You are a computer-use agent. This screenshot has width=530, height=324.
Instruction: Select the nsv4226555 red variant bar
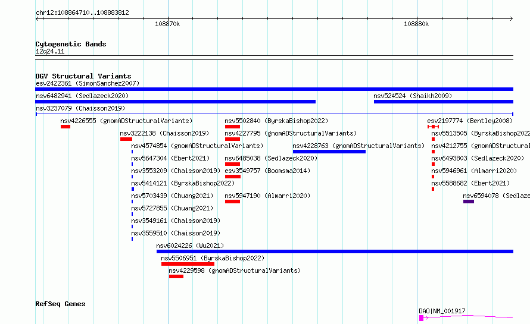(x=66, y=127)
